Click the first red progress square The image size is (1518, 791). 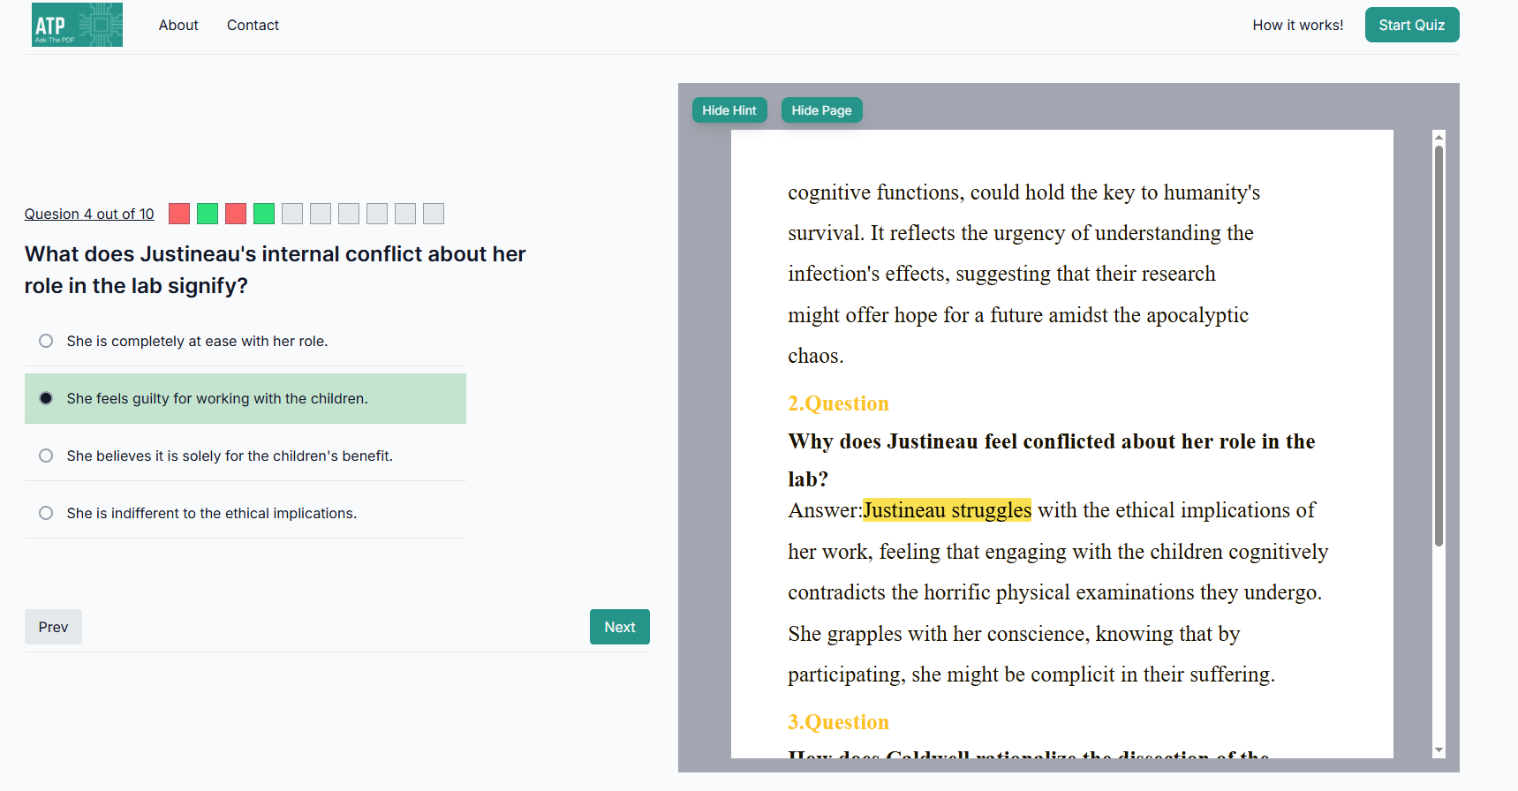(x=179, y=214)
